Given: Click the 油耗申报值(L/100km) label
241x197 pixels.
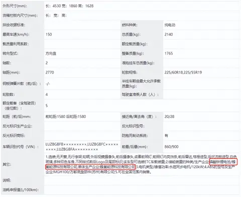Looking at the screenshot, I should [21, 190].
